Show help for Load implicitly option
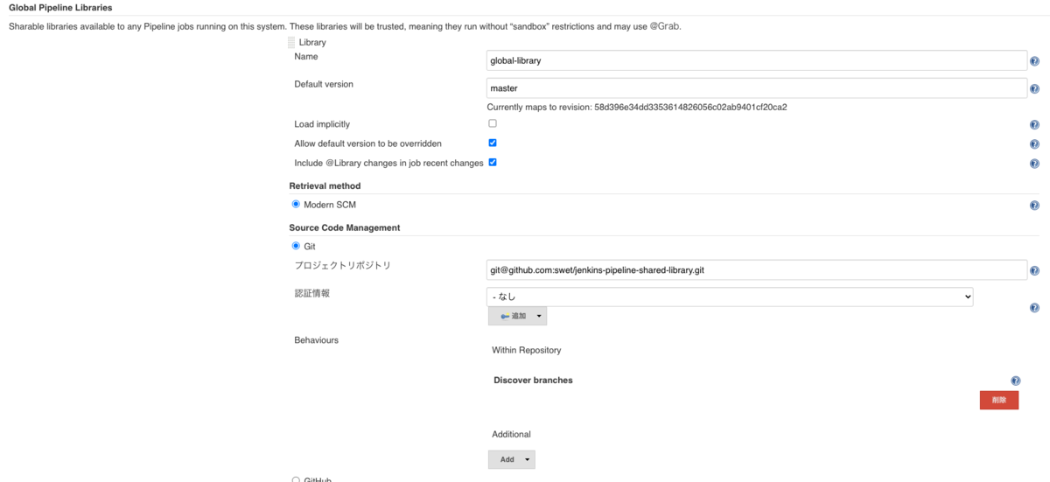Viewport: 1050px width, 482px height. click(x=1034, y=125)
